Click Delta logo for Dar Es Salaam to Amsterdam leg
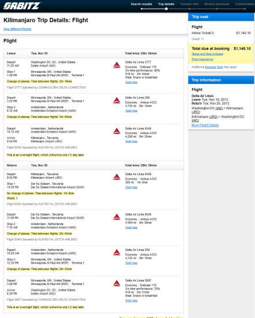Image resolution: width=255 pixels, height=318 pixels. click(x=117, y=217)
